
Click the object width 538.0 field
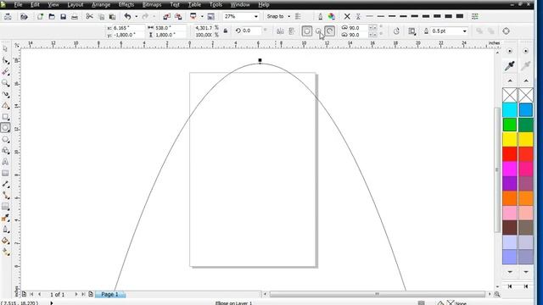(170, 28)
